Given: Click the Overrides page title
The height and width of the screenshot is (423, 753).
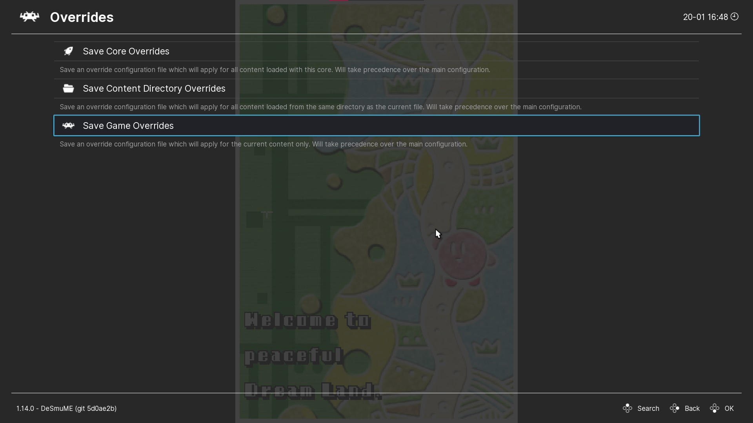Looking at the screenshot, I should pyautogui.click(x=82, y=17).
